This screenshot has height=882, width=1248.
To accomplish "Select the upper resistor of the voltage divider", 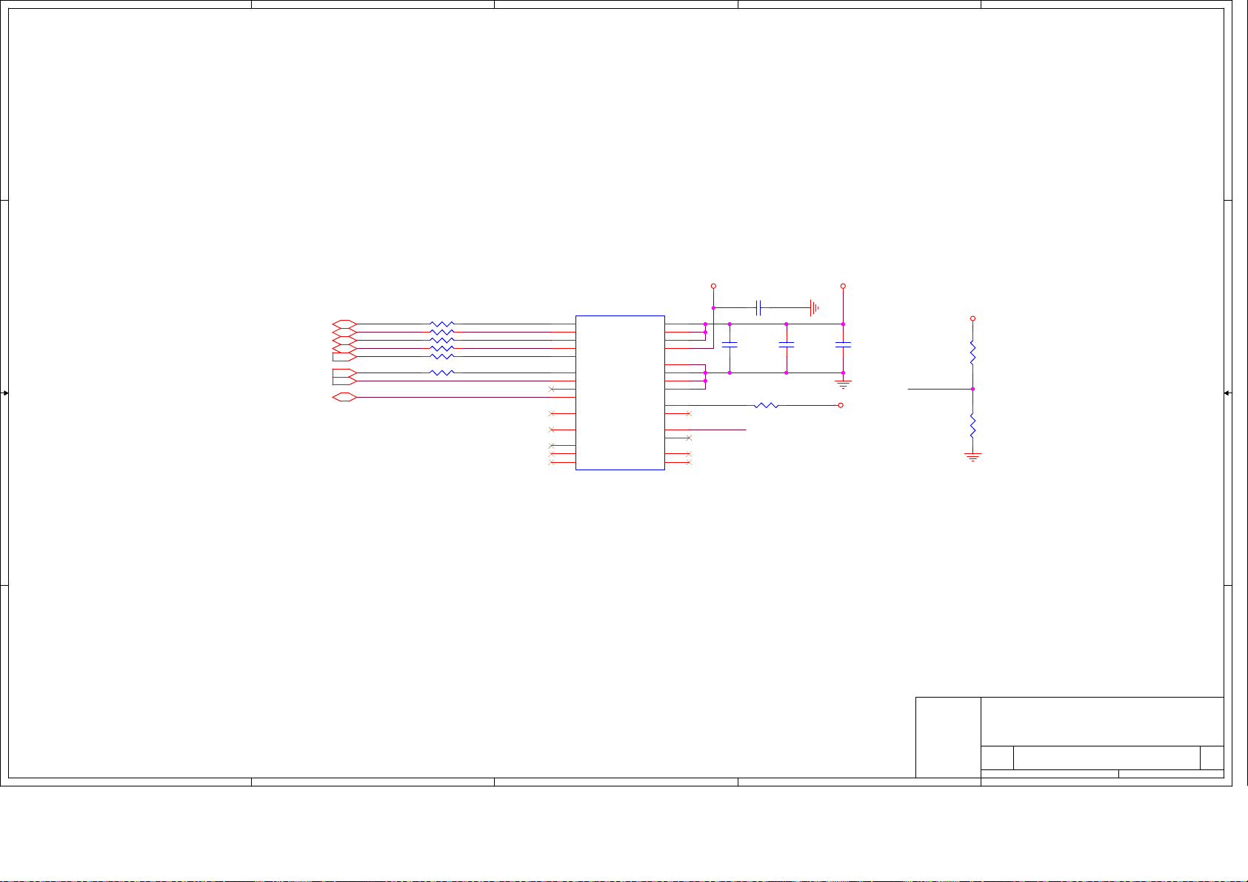I will point(972,353).
